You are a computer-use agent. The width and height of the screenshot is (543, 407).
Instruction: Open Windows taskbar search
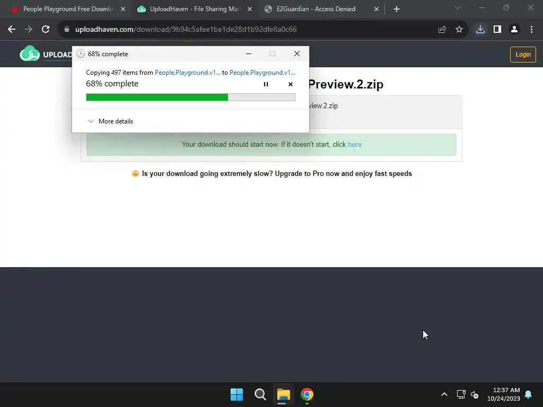click(x=260, y=394)
